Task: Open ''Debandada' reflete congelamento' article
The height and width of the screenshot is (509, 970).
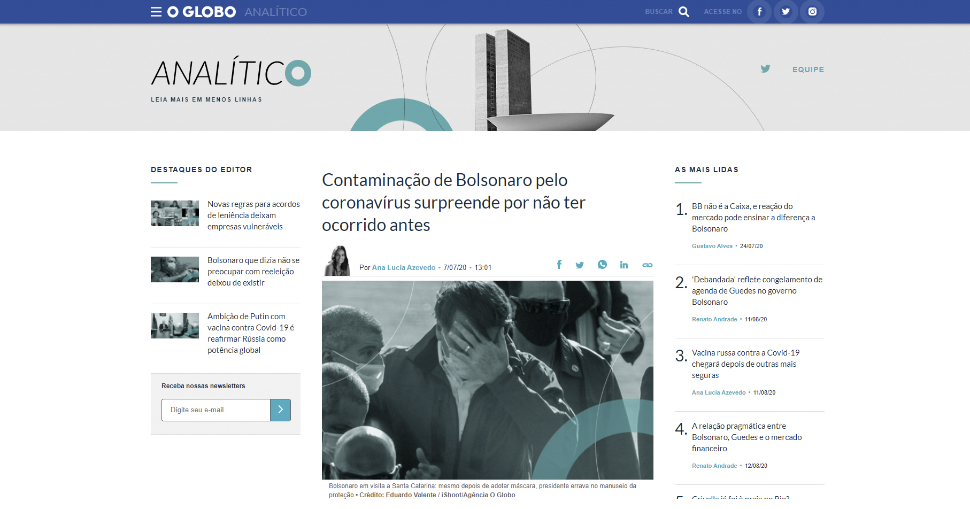Action: 757,291
